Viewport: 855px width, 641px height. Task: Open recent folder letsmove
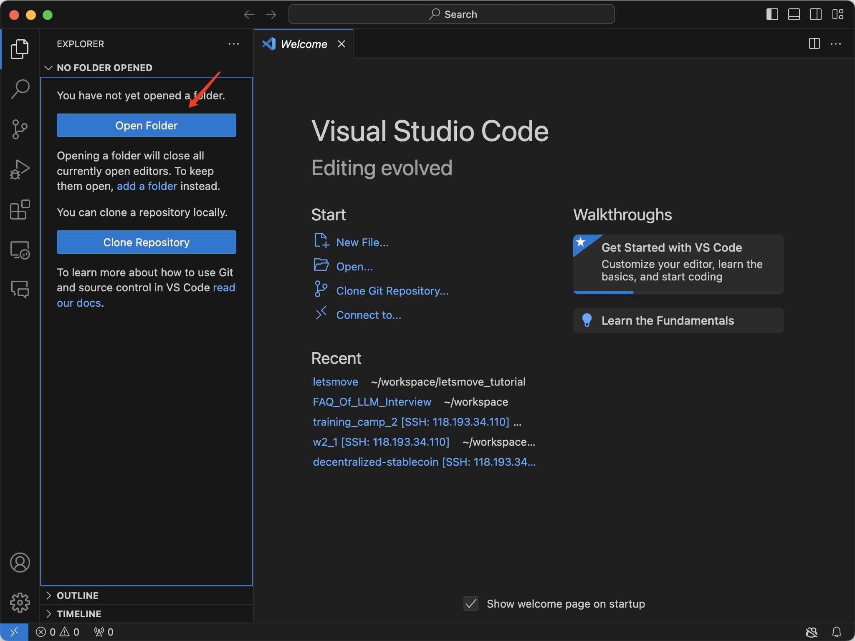coord(336,382)
